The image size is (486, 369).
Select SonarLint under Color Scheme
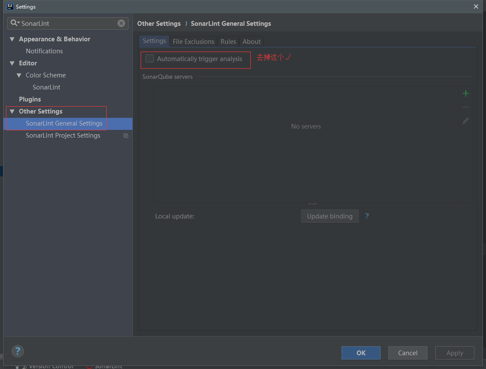46,87
